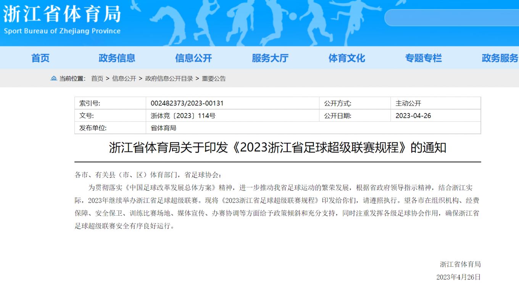This screenshot has height=285, width=519.
Task: Open the 信息公开 navigation menu
Action: tap(193, 58)
